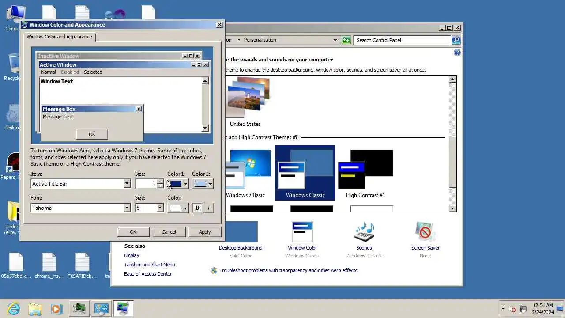Open the Recycle Bin desktop icon
Image resolution: width=565 pixels, height=318 pixels.
coord(14,66)
